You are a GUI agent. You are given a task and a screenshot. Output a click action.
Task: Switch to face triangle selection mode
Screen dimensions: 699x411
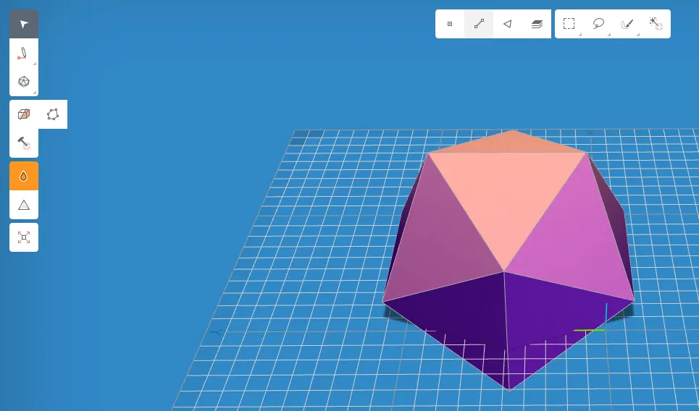pyautogui.click(x=508, y=24)
